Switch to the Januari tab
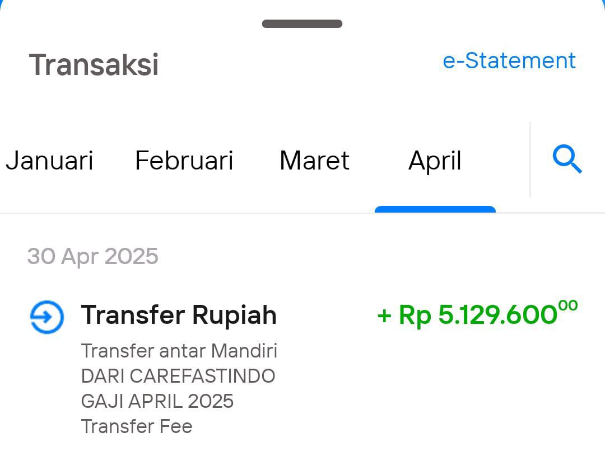Viewport: 605px width, 475px height. 49,160
